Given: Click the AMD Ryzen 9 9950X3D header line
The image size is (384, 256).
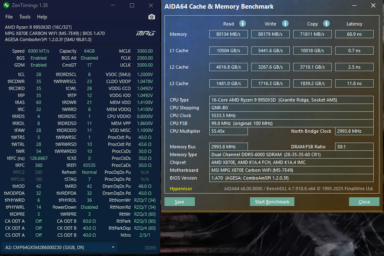Looking at the screenshot, I should [39, 27].
